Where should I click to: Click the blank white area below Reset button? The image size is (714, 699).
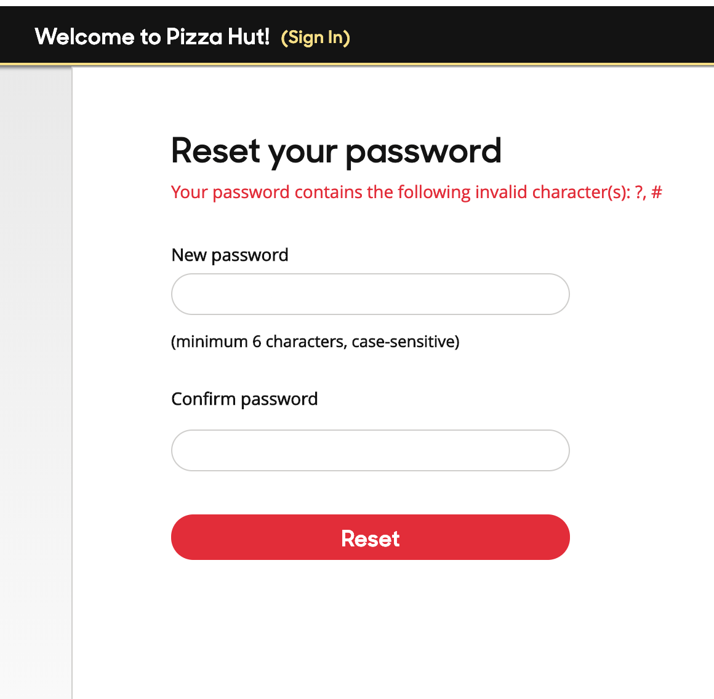369,628
